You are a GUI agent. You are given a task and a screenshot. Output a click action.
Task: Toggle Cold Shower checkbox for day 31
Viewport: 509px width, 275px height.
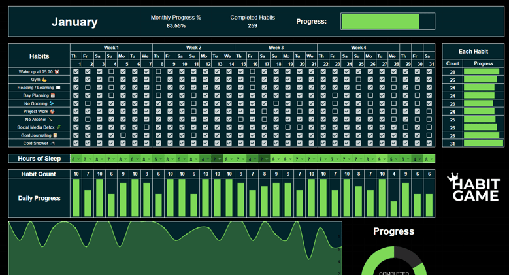(x=429, y=143)
